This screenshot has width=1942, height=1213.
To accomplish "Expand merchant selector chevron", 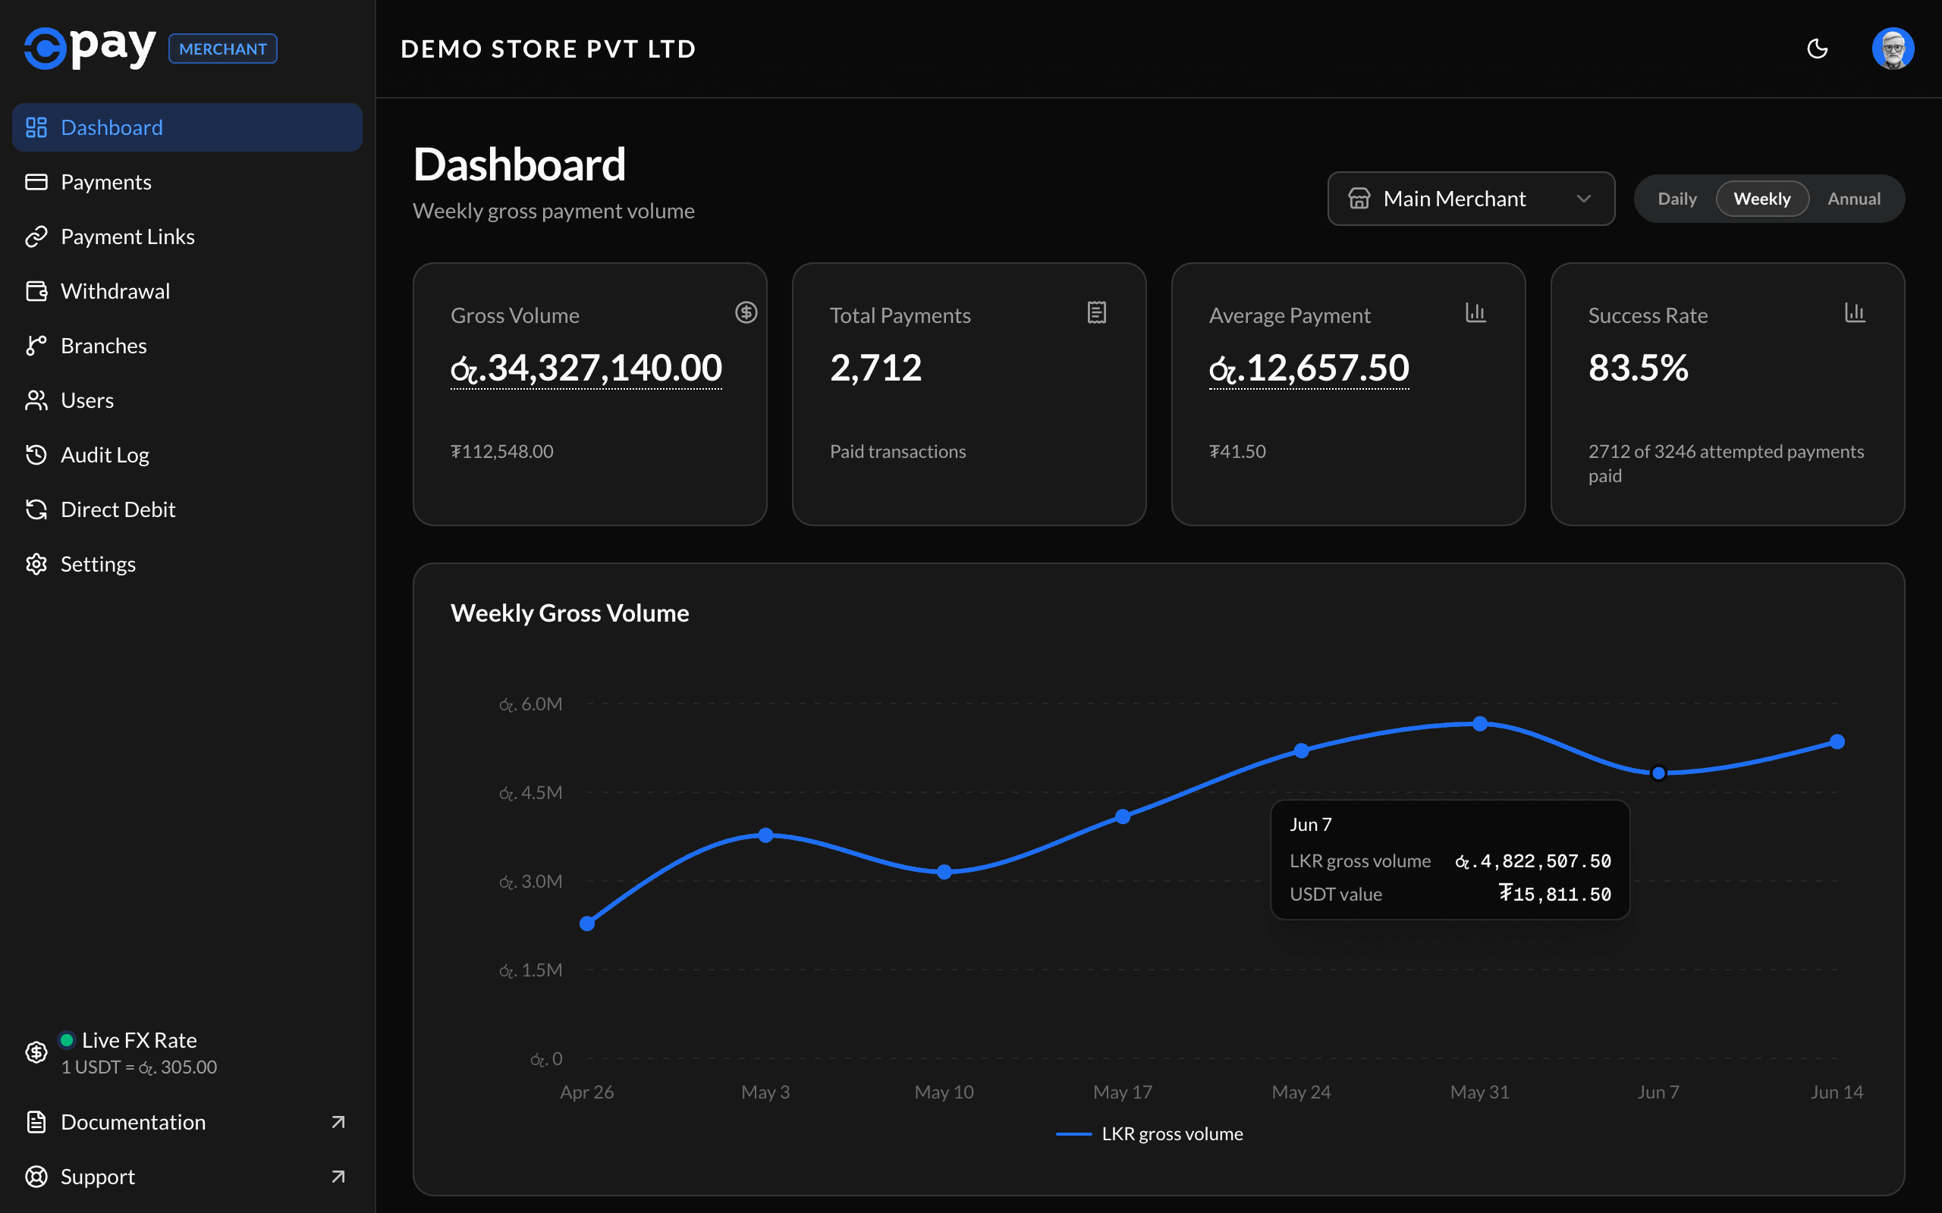I will [x=1583, y=198].
